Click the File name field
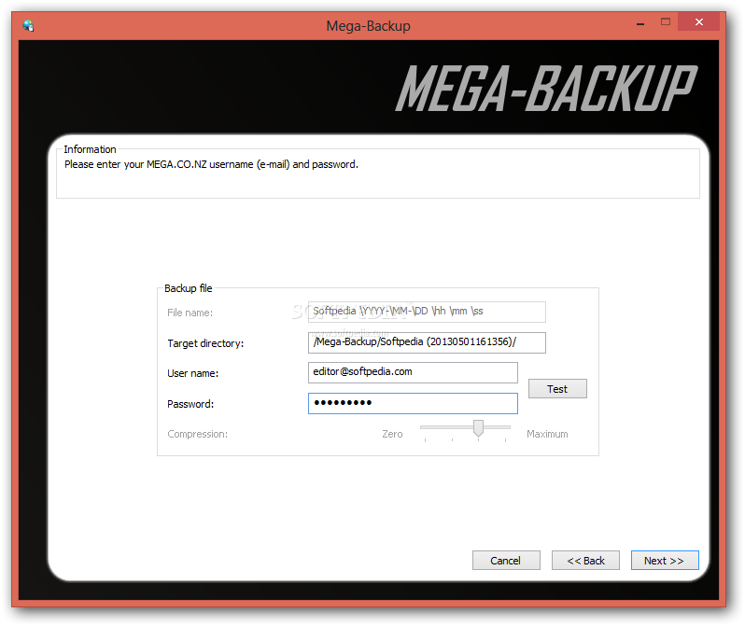Viewport: 745px width, 626px height. (x=427, y=312)
